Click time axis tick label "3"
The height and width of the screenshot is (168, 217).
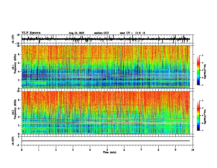point(73,150)
